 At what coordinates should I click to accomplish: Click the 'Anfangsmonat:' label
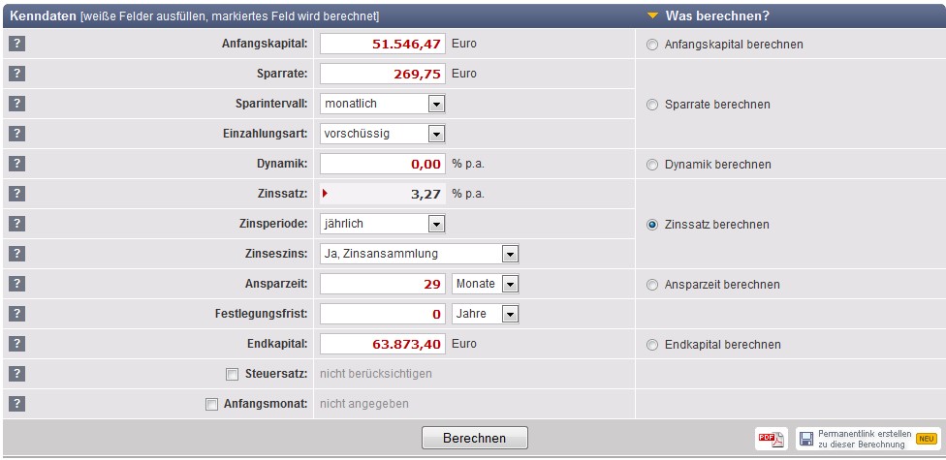click(x=266, y=404)
